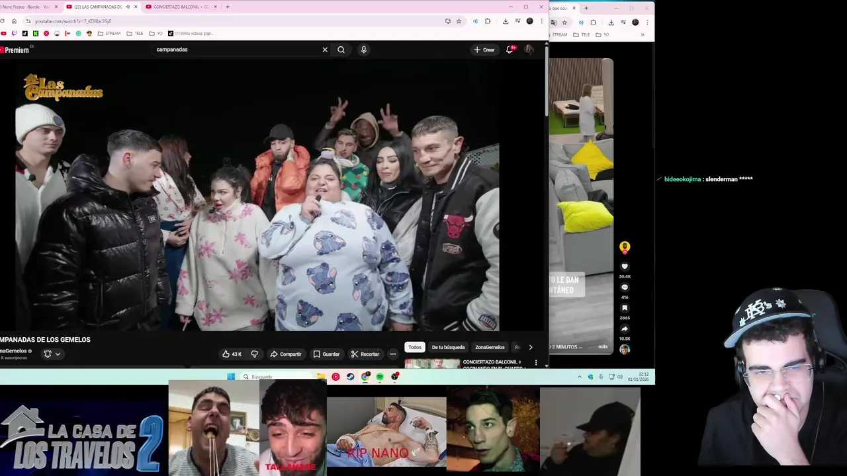
Task: Show more bookmarks chevron in TikTok window
Action: click(642, 34)
